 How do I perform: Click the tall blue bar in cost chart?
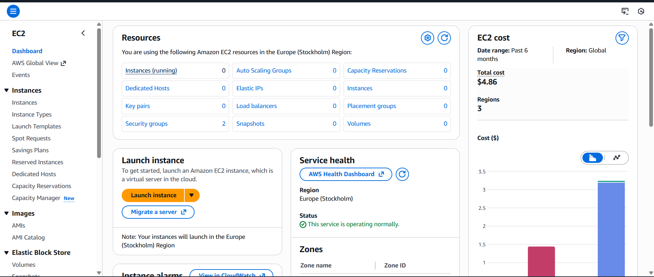(x=611, y=229)
